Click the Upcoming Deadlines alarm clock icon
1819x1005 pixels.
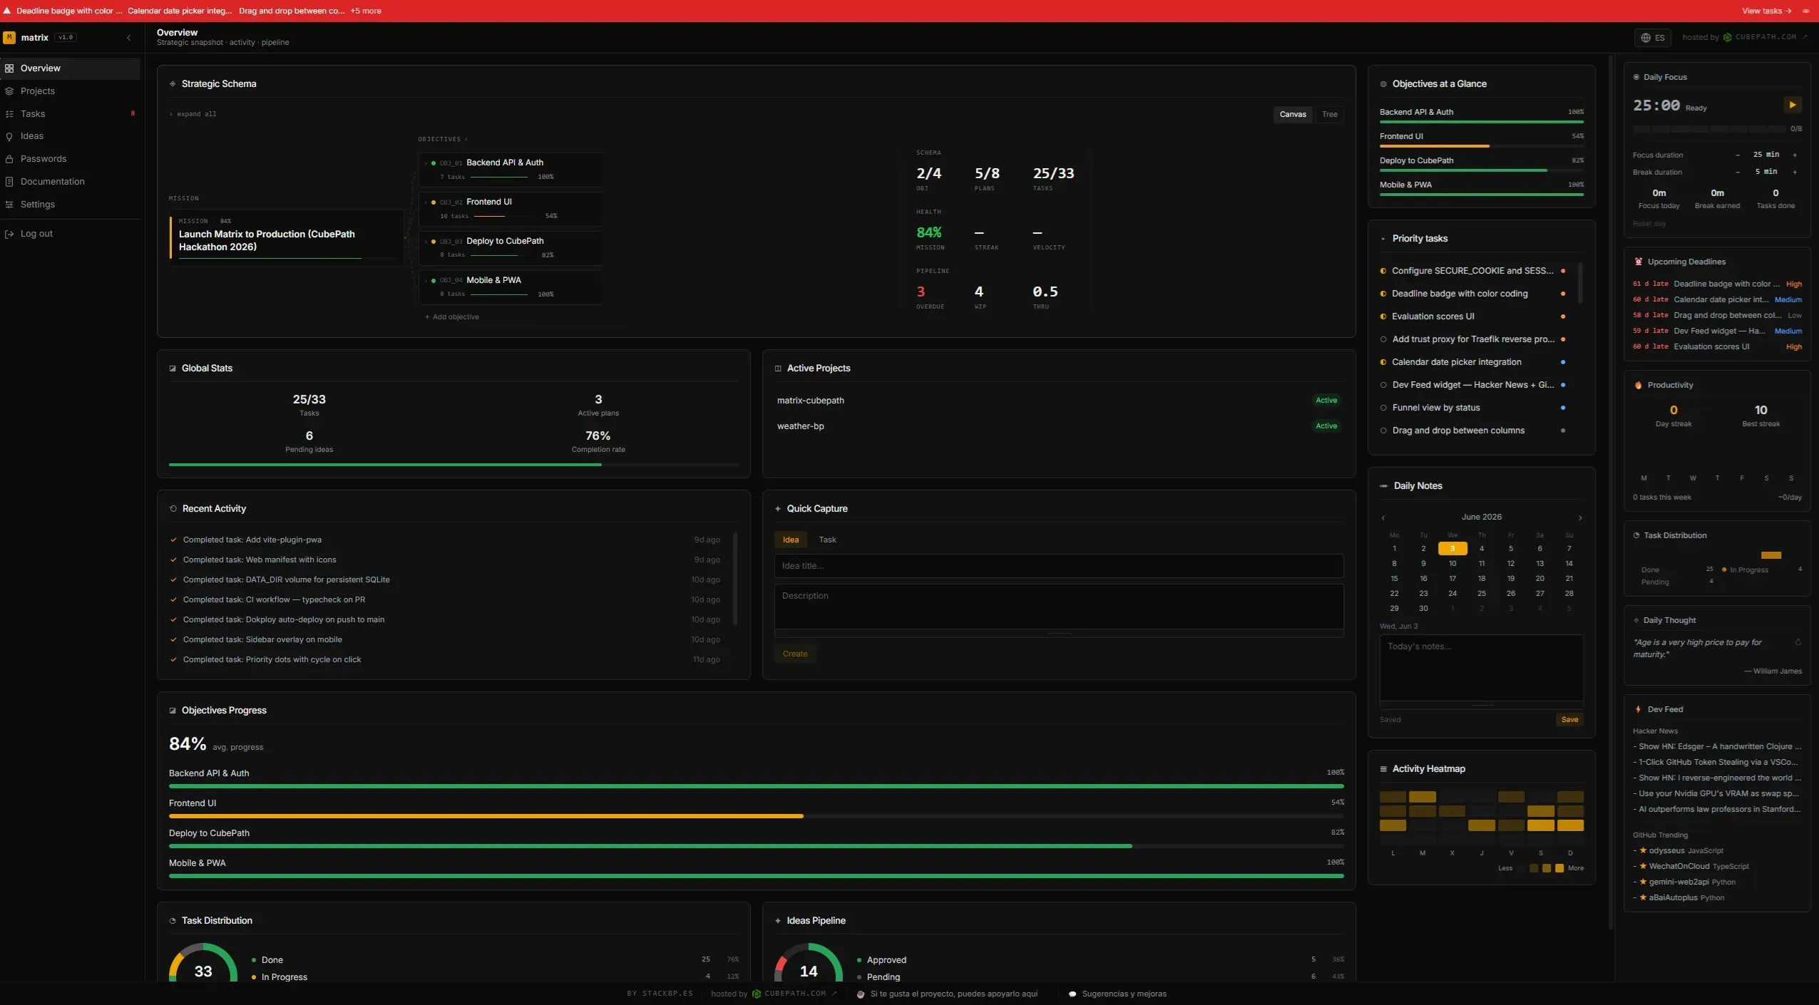(x=1638, y=262)
